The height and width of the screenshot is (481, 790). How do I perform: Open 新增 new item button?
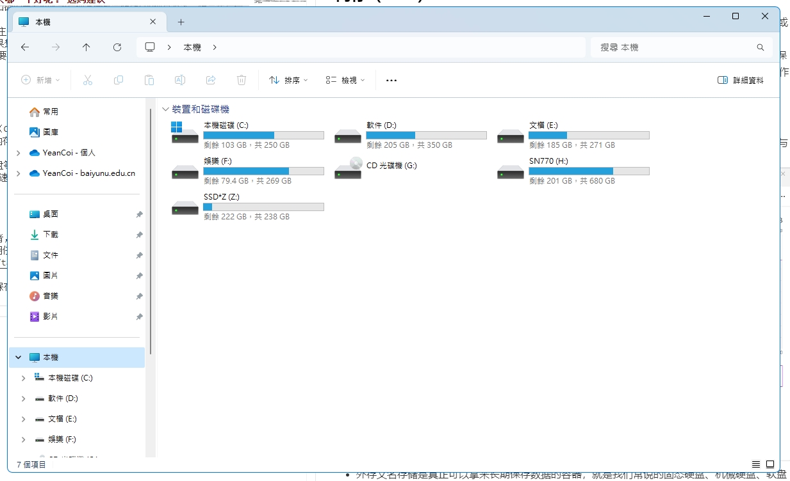coord(40,81)
